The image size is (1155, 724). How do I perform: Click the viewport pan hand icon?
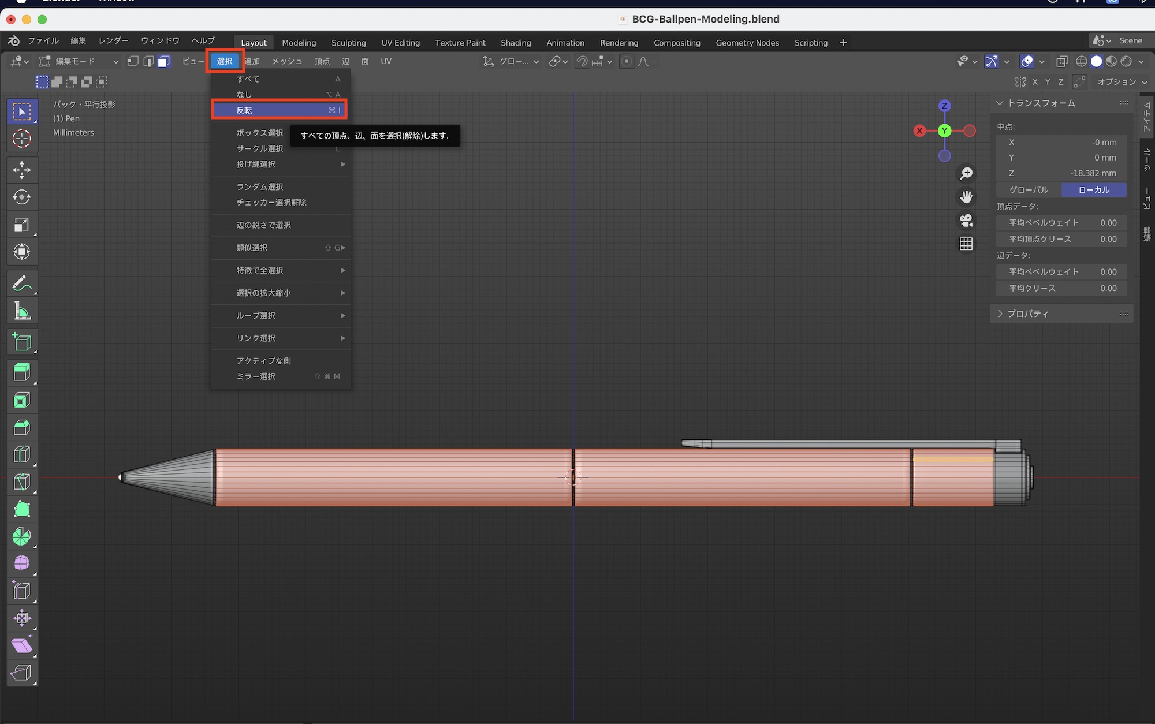(x=966, y=197)
